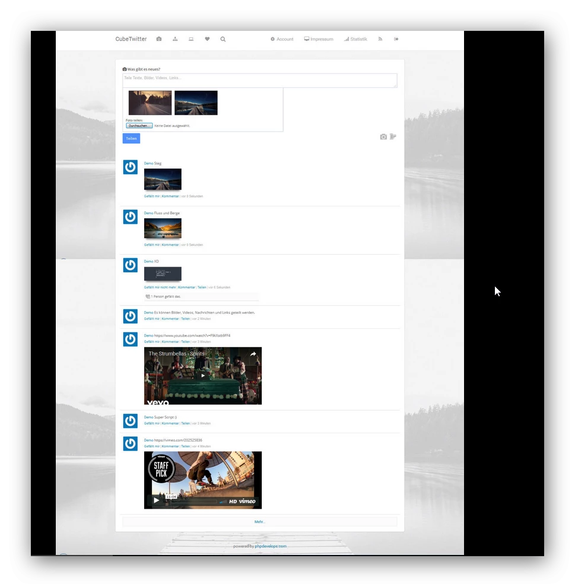Image resolution: width=575 pixels, height=587 pixels.
Task: Select the night pier upload preview thumbnail
Action: click(196, 103)
